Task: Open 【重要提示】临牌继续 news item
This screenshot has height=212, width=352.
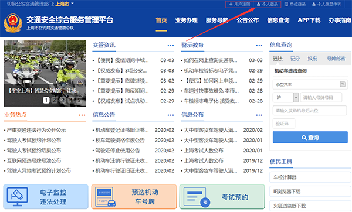Action: point(123,81)
